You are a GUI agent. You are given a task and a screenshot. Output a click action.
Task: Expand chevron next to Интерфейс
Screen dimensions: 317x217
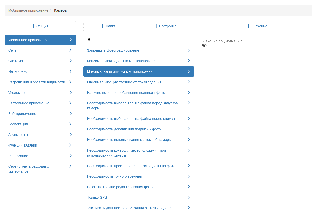tap(71, 71)
